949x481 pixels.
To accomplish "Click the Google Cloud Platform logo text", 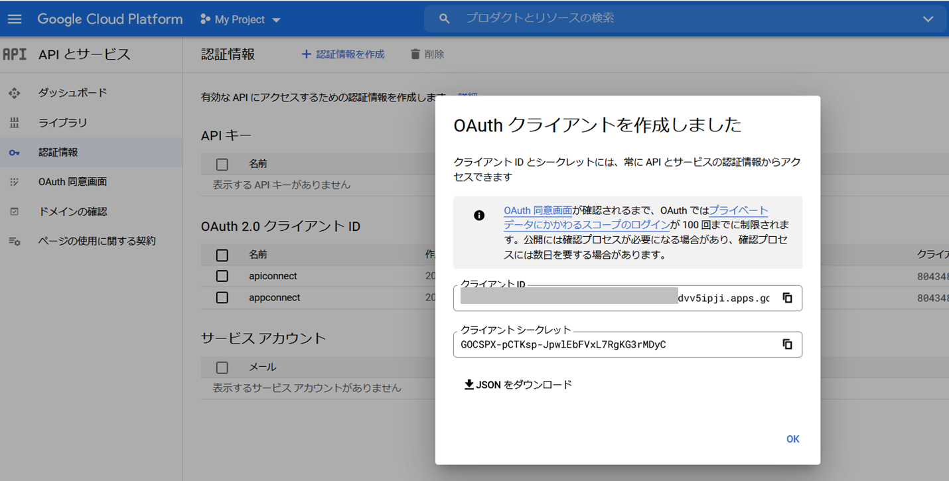I will click(110, 19).
